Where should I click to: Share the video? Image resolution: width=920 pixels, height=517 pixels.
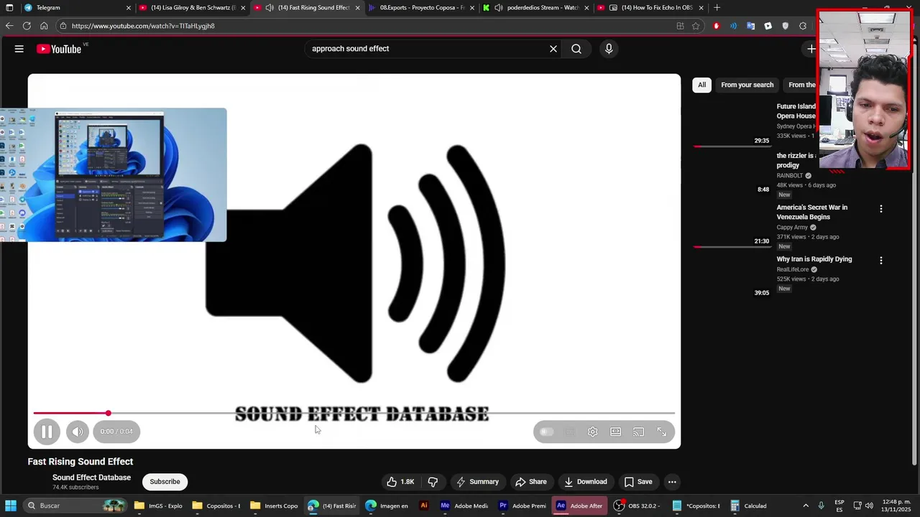click(531, 482)
